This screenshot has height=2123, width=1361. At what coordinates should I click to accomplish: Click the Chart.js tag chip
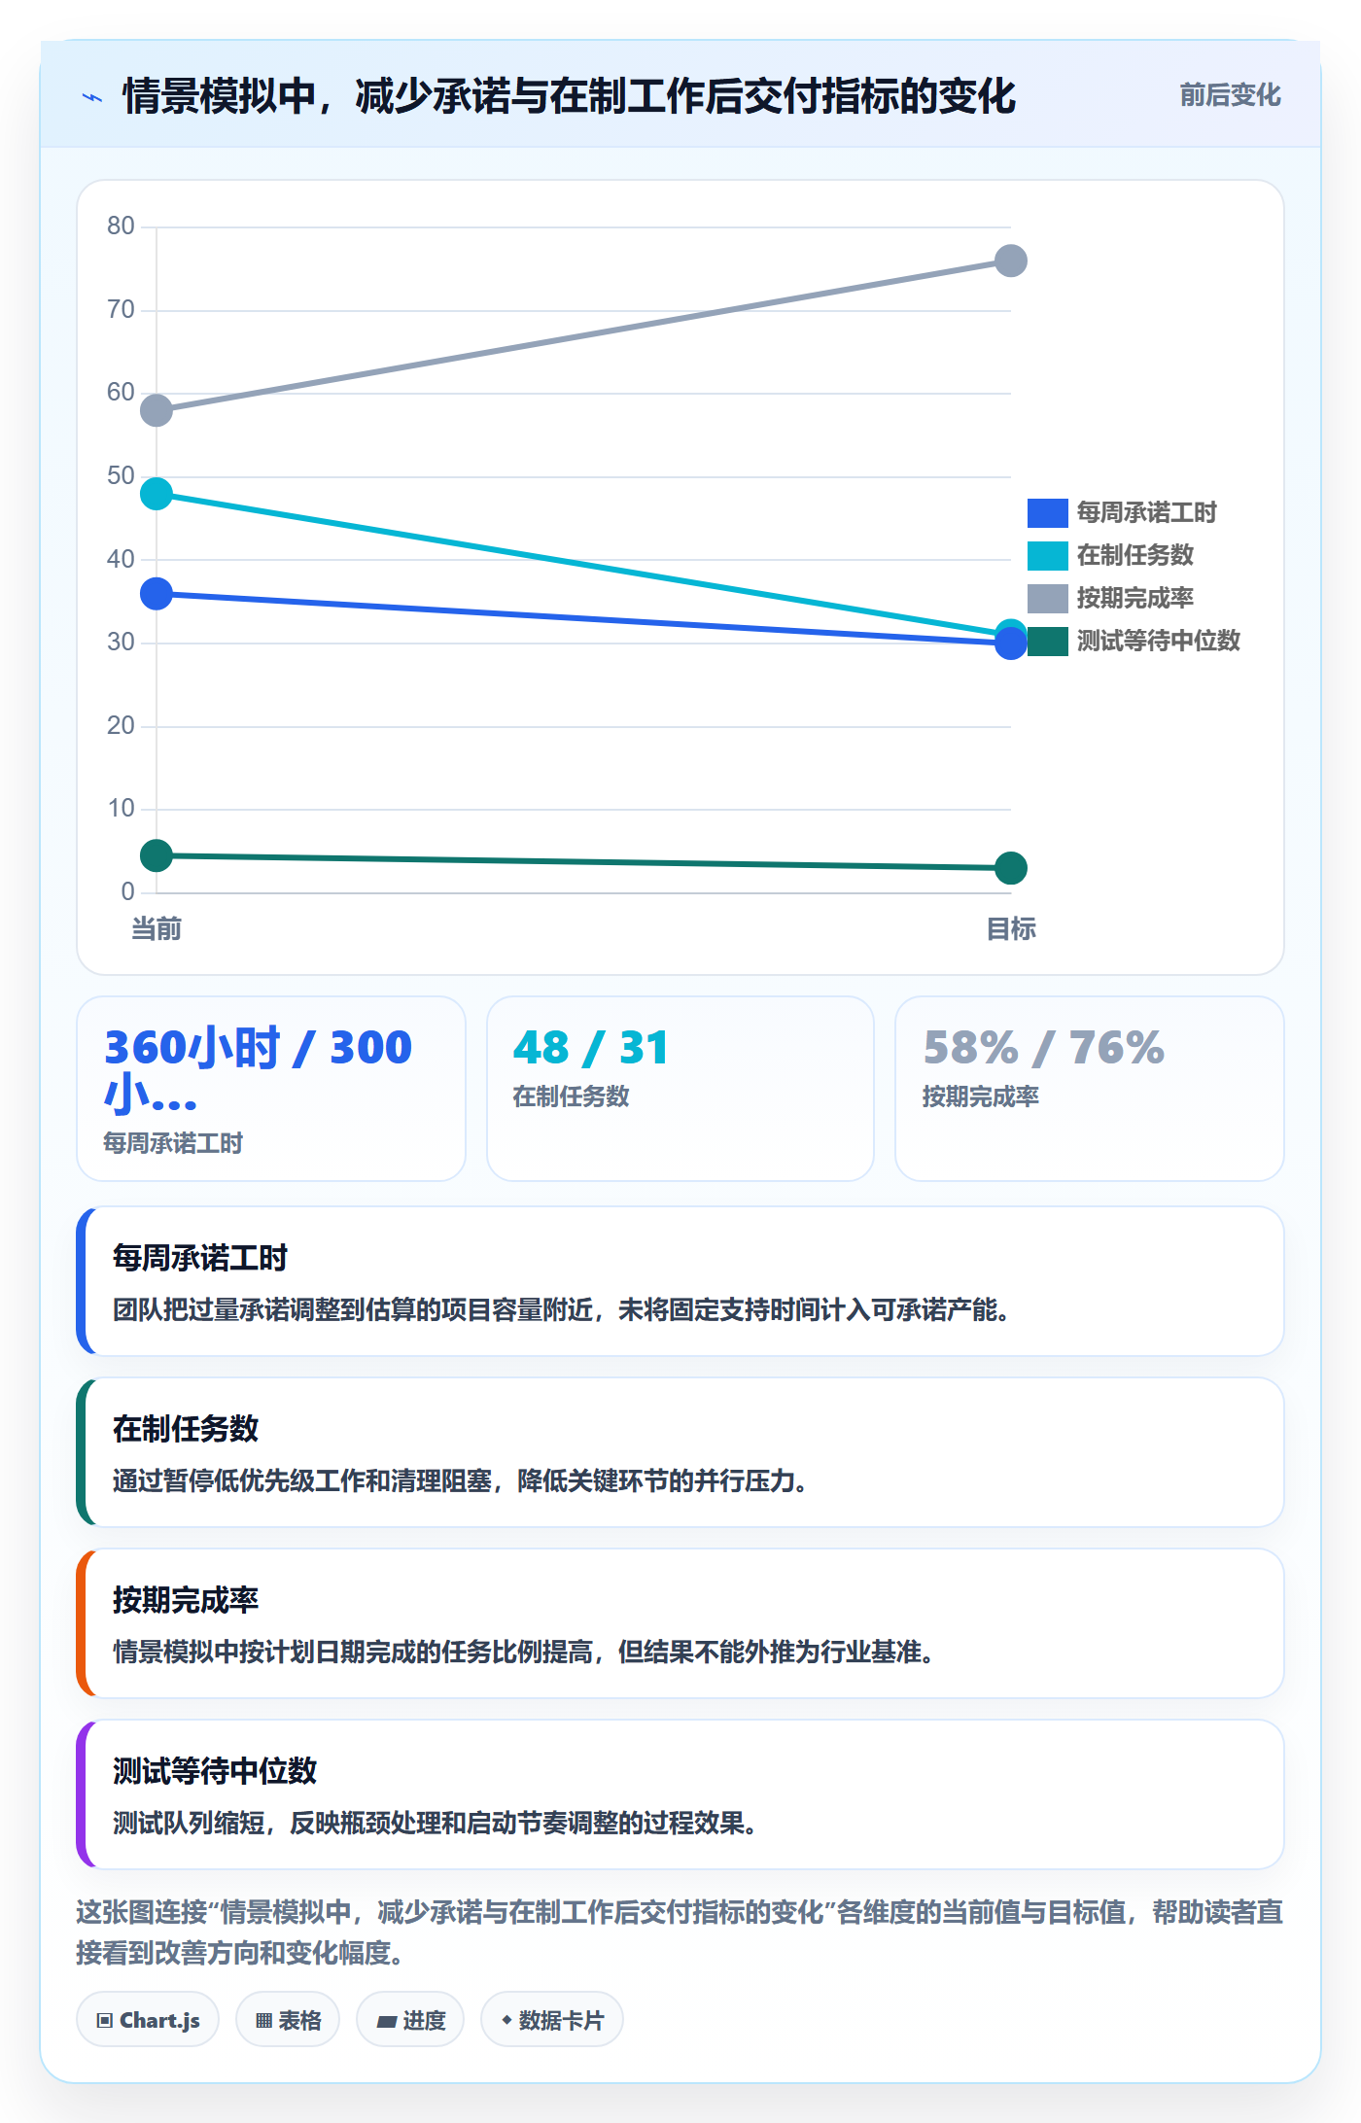148,2019
